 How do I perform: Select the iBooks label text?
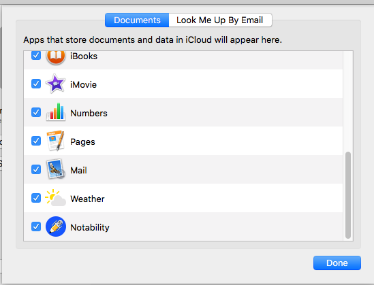click(84, 56)
